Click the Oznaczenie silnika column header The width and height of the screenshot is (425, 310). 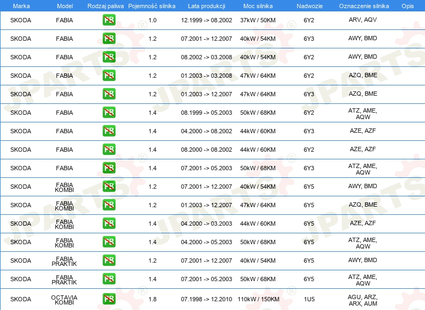[x=364, y=6]
